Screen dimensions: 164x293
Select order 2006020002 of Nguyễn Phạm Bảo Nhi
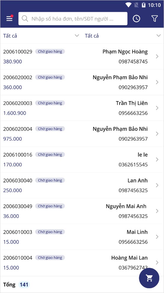tap(82, 82)
